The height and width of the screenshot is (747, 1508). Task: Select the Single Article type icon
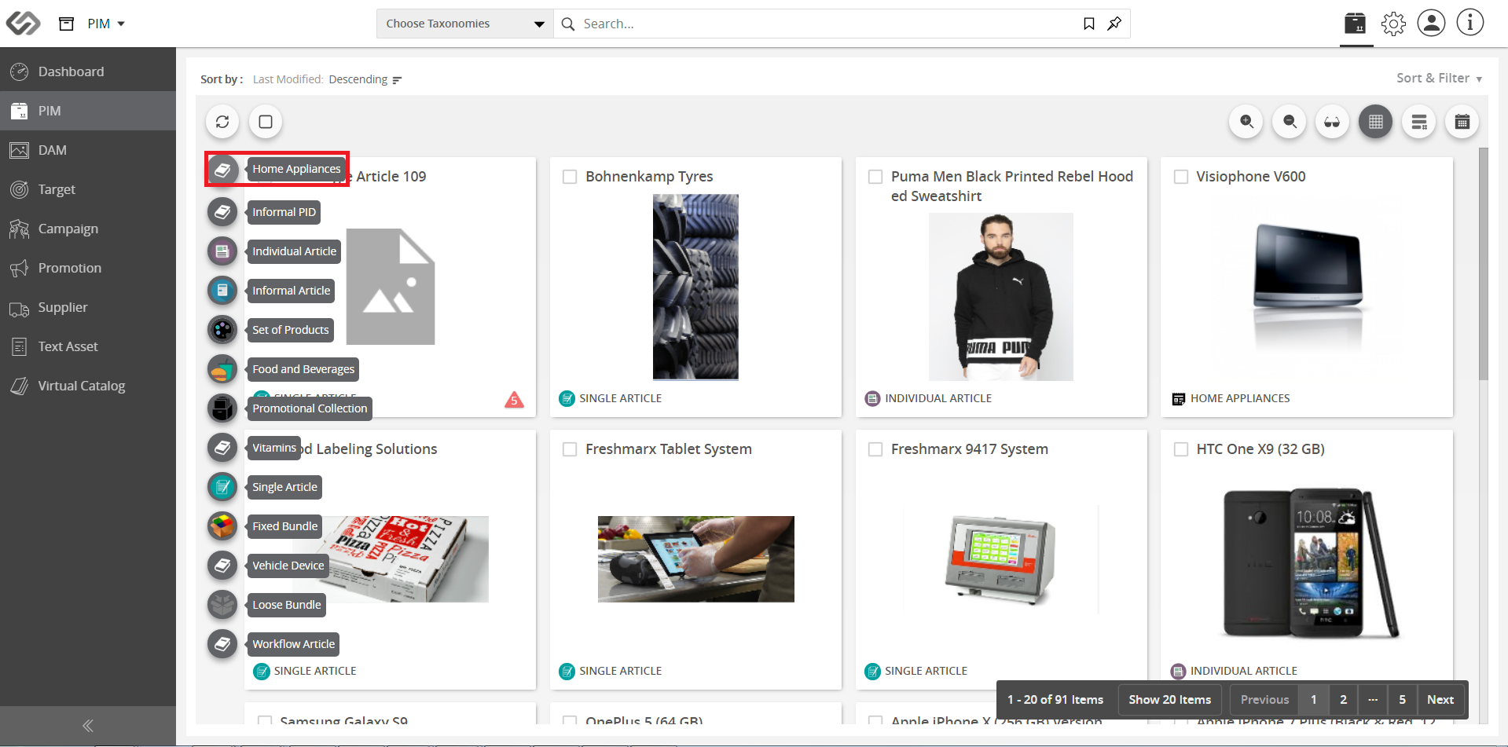pyautogui.click(x=222, y=487)
